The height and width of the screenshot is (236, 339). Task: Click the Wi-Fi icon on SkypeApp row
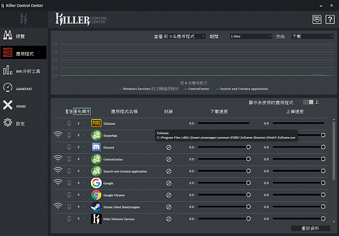tap(58, 135)
